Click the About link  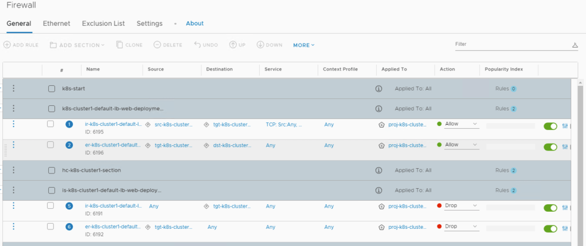pos(194,23)
